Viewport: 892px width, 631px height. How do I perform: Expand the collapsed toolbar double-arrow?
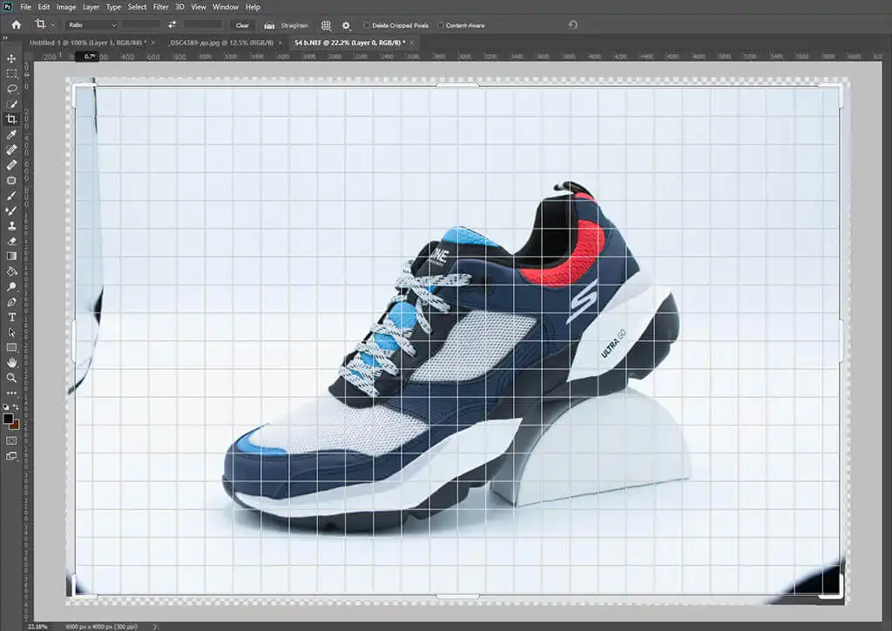(x=5, y=38)
